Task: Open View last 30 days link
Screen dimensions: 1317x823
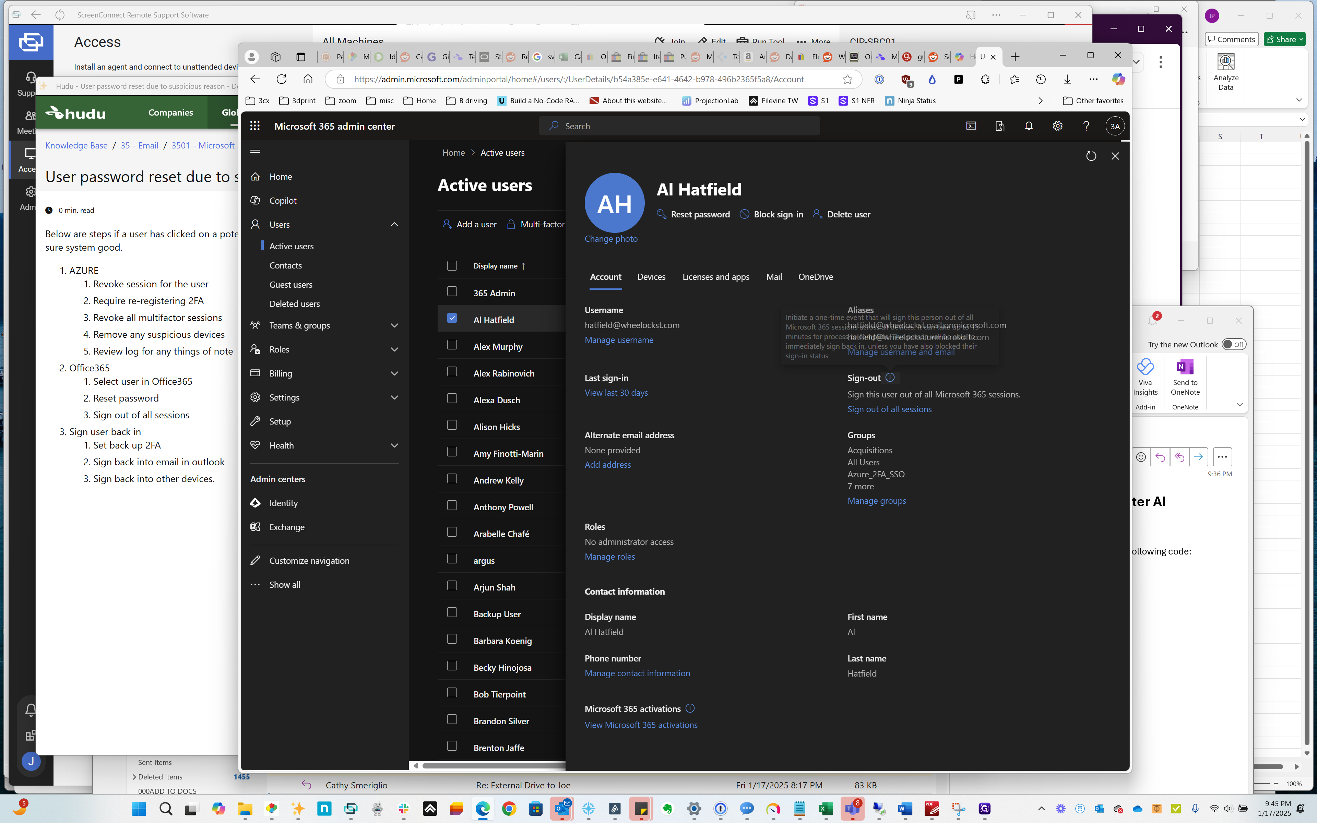Action: point(616,392)
